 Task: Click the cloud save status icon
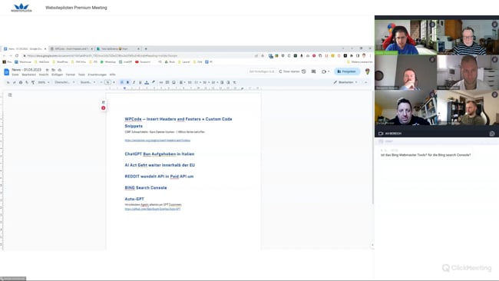pos(60,70)
